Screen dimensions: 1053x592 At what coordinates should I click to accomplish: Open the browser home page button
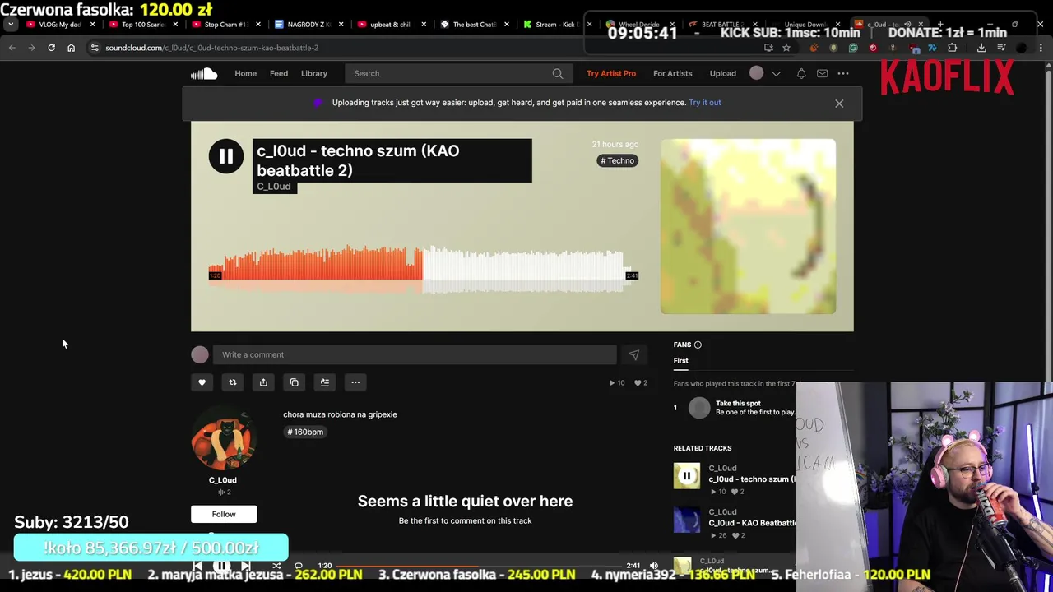(71, 48)
